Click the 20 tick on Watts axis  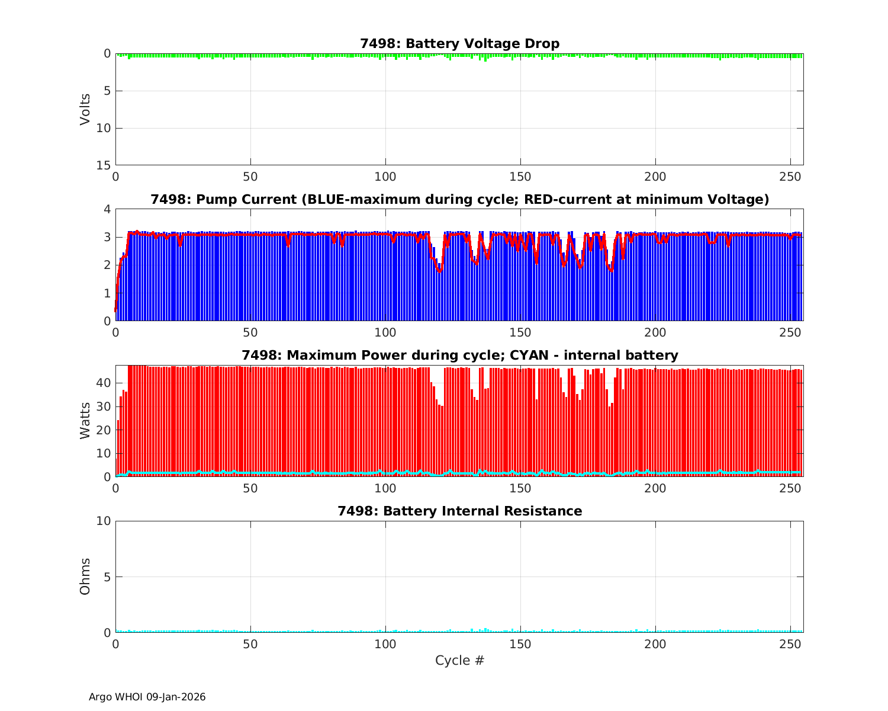pyautogui.click(x=104, y=430)
